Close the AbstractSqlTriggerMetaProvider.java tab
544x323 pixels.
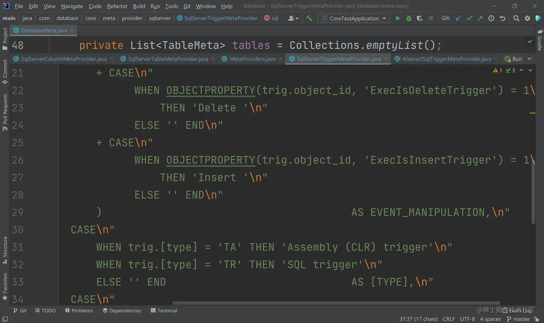point(496,59)
